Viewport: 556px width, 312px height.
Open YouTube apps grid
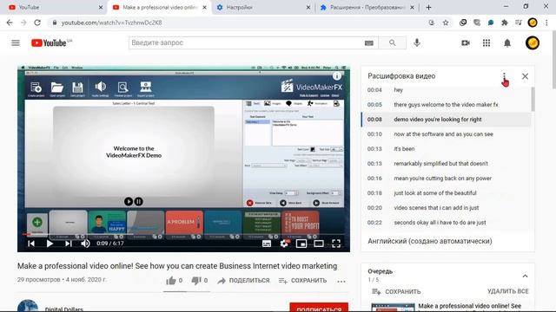(x=486, y=42)
